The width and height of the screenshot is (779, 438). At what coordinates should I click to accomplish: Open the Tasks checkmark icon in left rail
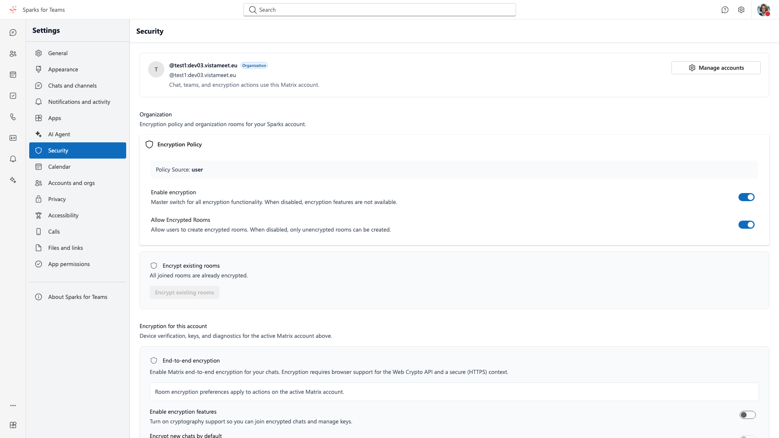(13, 96)
